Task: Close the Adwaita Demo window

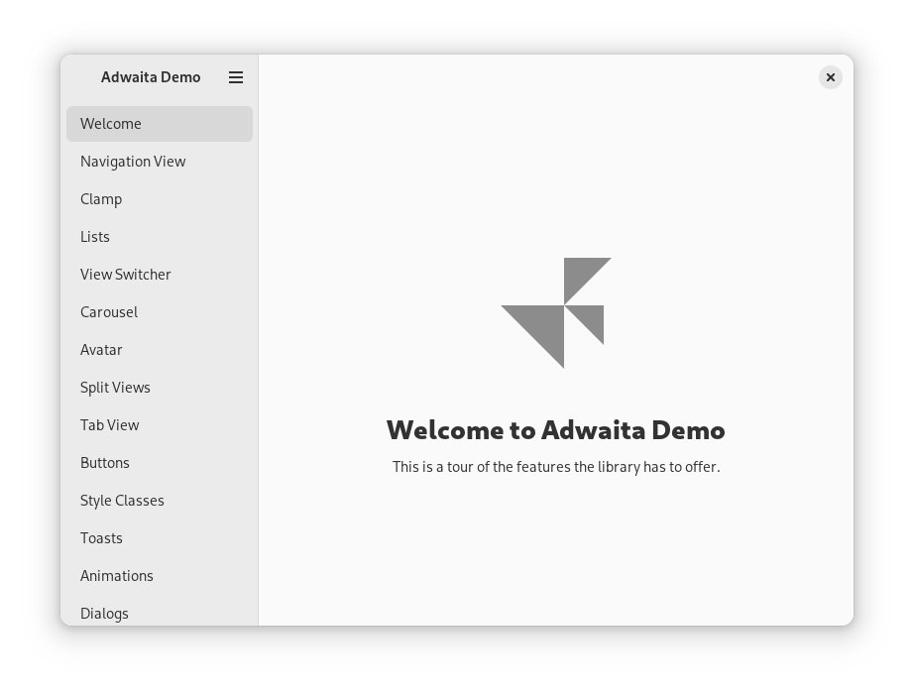Action: coord(831,77)
